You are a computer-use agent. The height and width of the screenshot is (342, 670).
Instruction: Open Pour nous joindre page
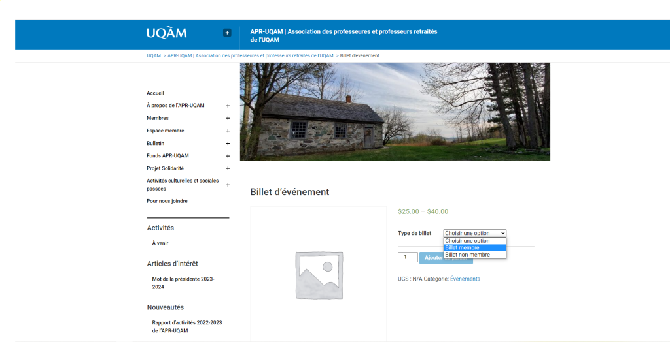pyautogui.click(x=167, y=201)
